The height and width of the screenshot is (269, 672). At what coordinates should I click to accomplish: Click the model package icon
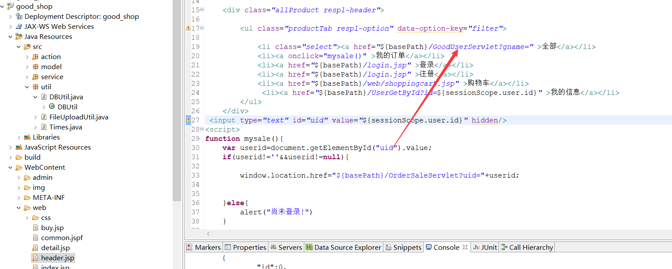click(x=35, y=66)
